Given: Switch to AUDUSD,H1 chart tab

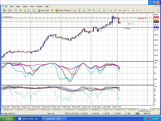Looking at the screenshot, I should (x=83, y=110).
